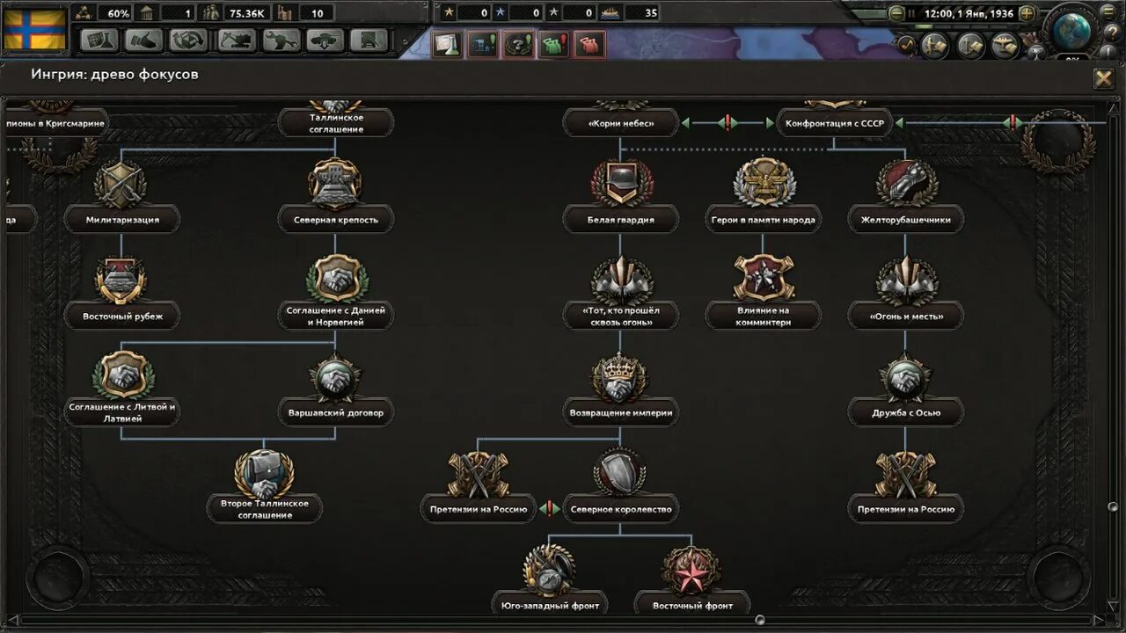Toggle the air plane map mode

tap(1005, 46)
